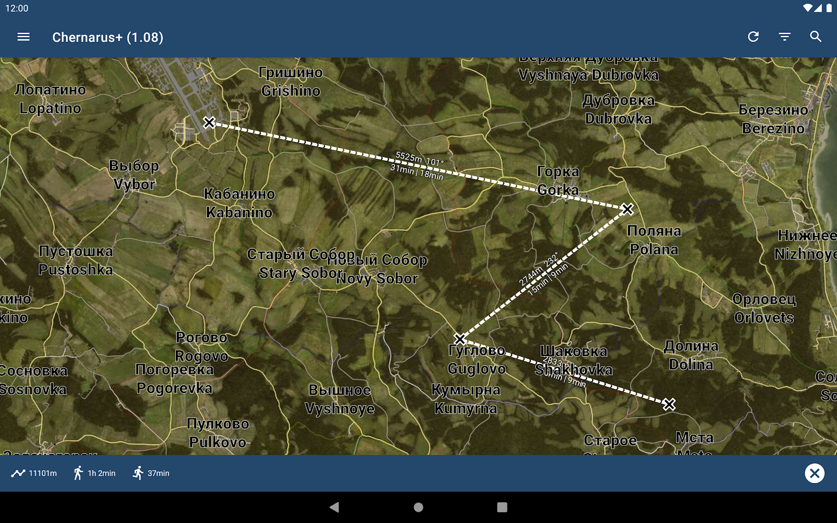Image resolution: width=837 pixels, height=523 pixels.
Task: Tap the Gorka town label
Action: pos(558,181)
